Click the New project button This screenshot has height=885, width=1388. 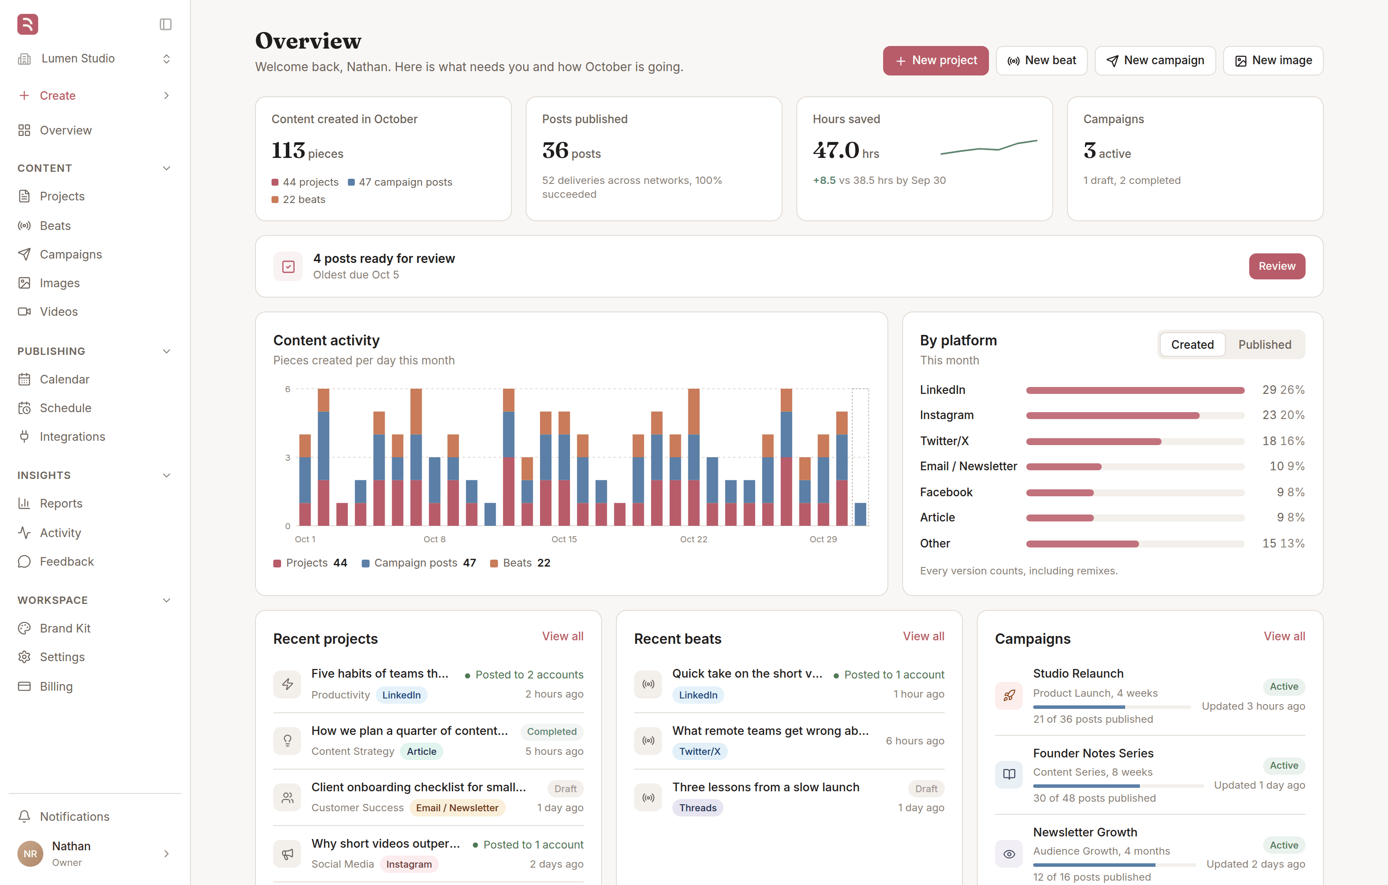936,61
